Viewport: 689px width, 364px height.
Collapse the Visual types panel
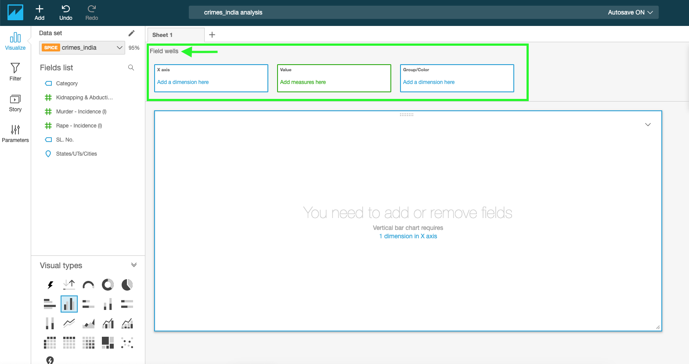(134, 265)
